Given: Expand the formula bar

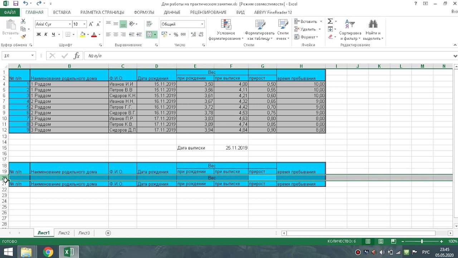Looking at the screenshot, I should click(x=455, y=56).
